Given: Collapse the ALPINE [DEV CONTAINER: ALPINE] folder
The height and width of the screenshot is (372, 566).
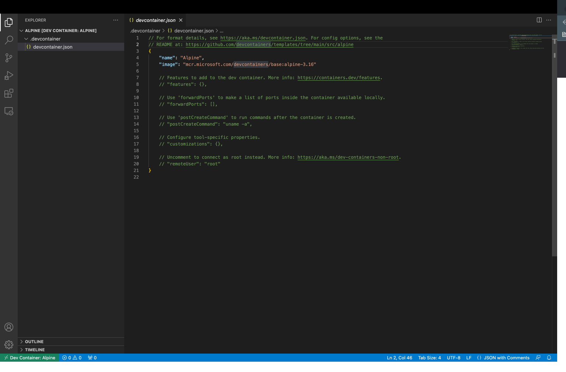Looking at the screenshot, I should [21, 31].
